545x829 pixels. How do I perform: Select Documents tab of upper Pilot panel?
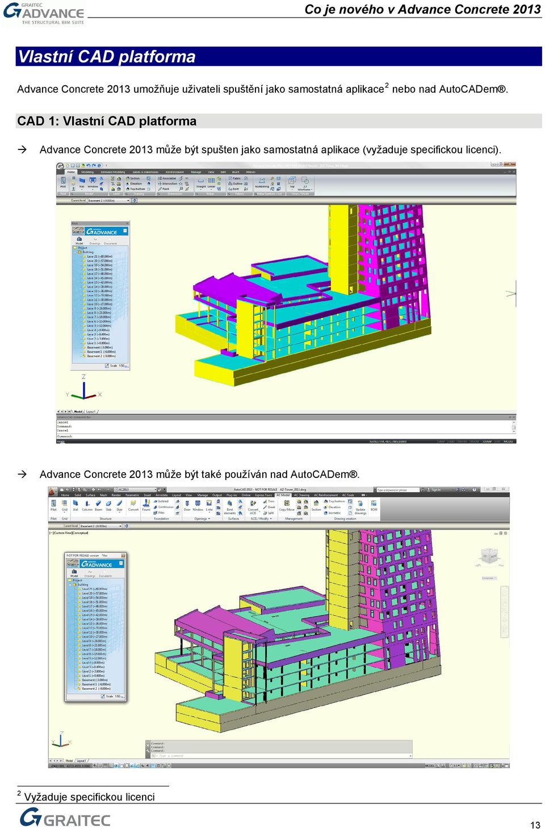click(110, 241)
